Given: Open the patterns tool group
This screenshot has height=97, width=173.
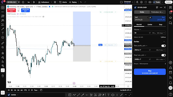Looking at the screenshot, I should coord(3,20).
